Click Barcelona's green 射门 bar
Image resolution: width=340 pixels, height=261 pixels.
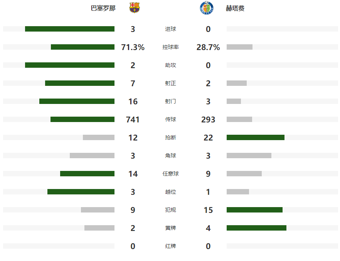(x=77, y=101)
